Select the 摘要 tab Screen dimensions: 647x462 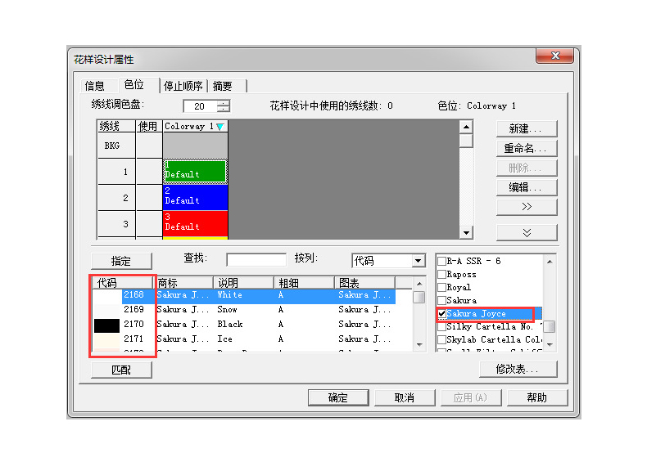(222, 86)
